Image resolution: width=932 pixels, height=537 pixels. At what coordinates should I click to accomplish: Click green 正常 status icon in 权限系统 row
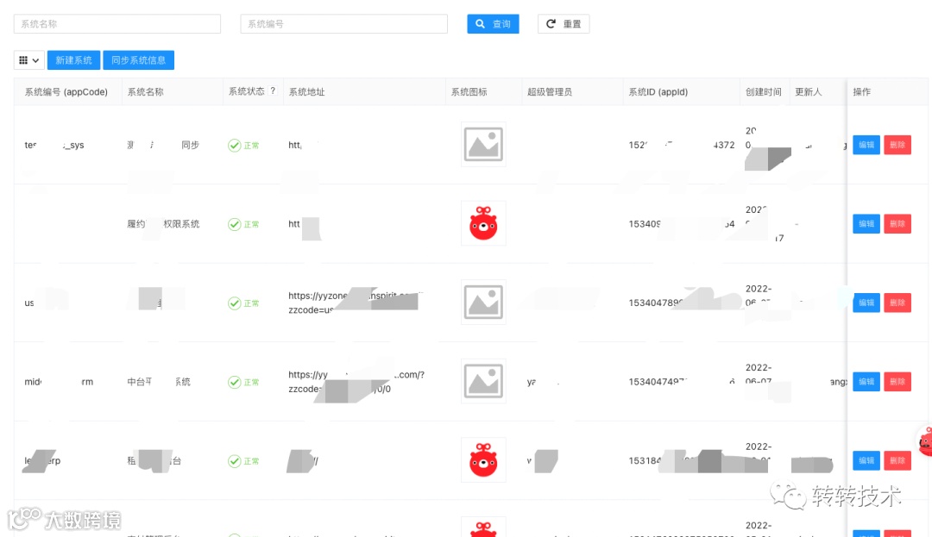234,224
